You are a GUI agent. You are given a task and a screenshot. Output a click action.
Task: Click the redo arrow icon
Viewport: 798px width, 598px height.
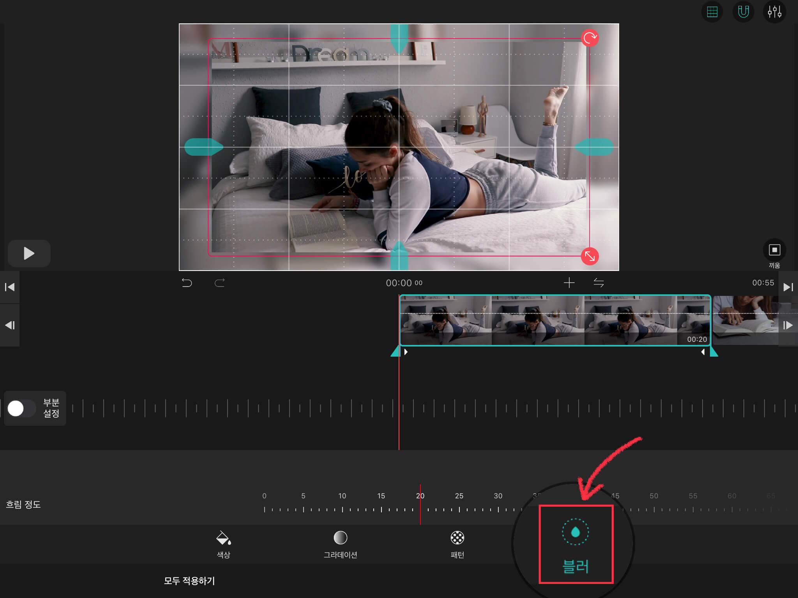pos(220,283)
